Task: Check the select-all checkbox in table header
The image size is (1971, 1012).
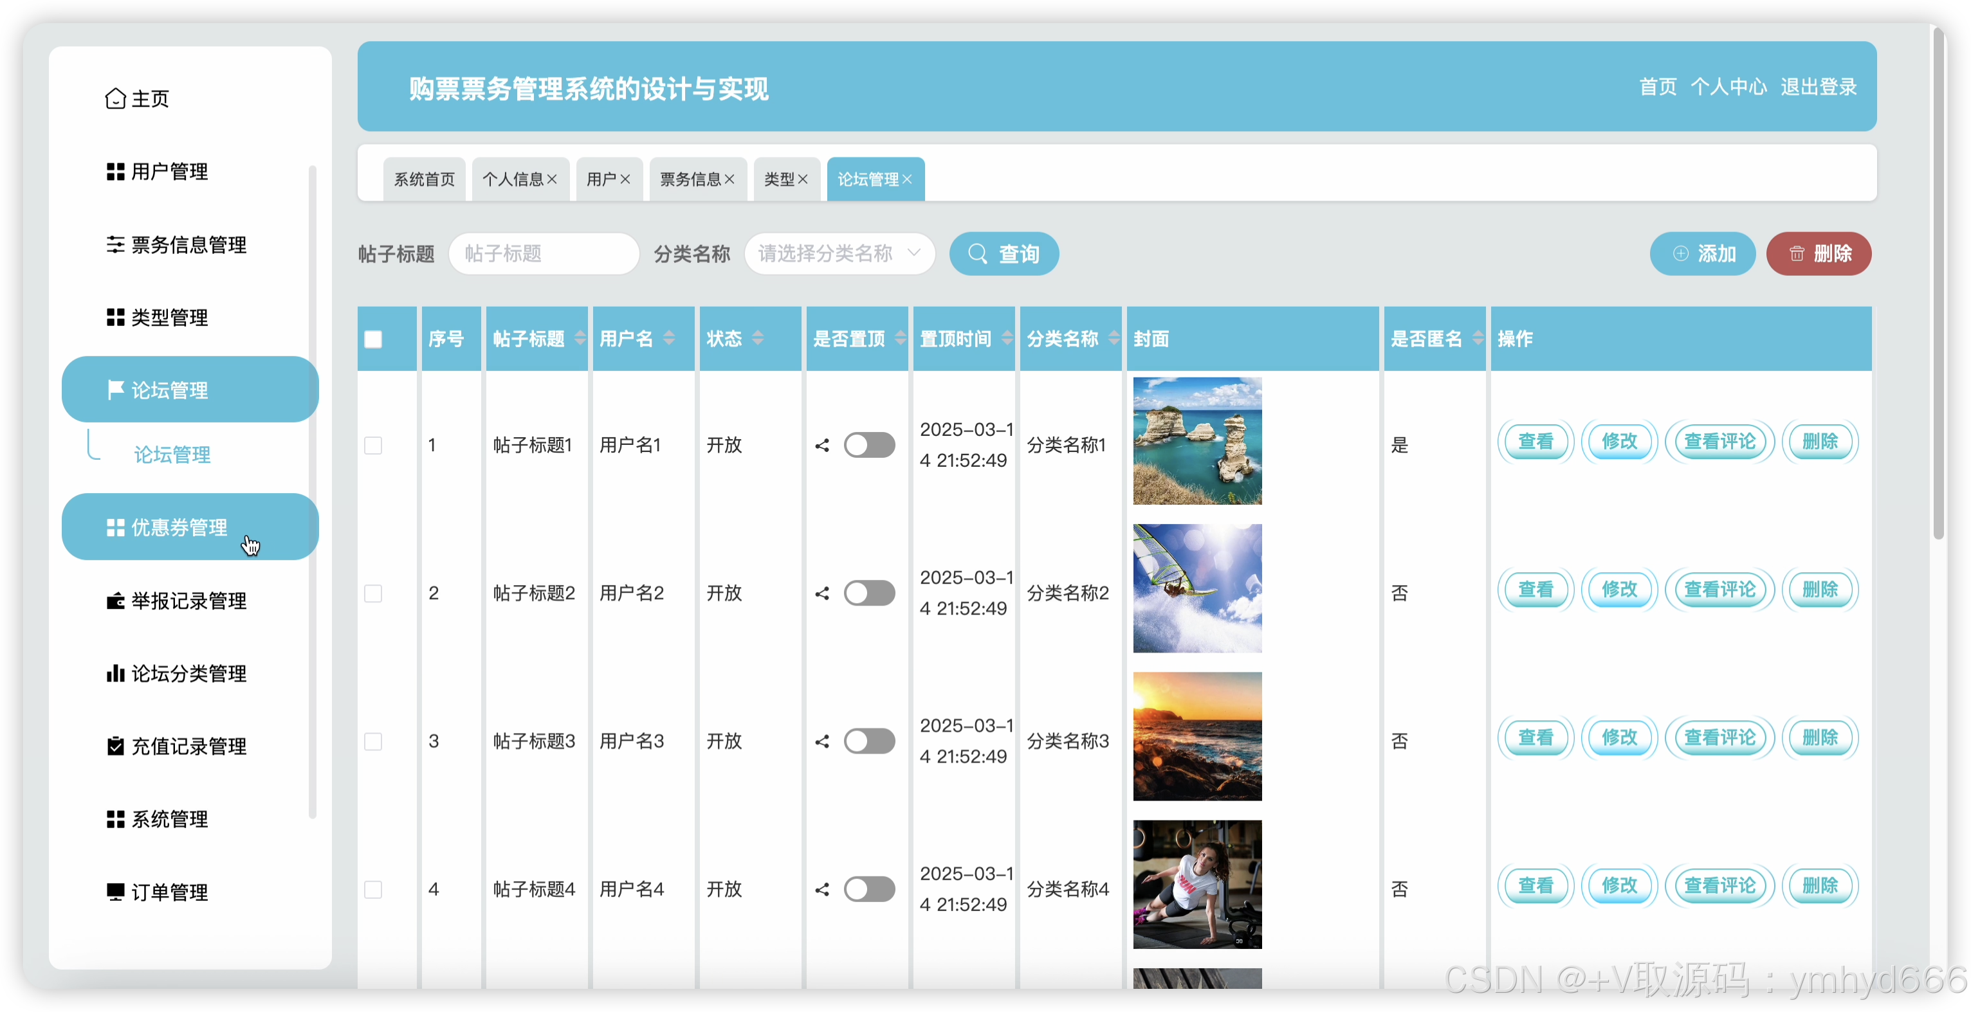Action: coord(373,339)
